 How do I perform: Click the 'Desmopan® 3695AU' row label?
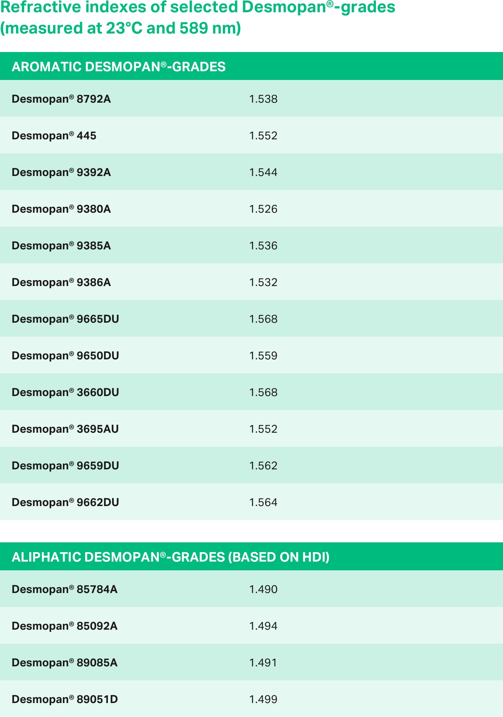65,429
